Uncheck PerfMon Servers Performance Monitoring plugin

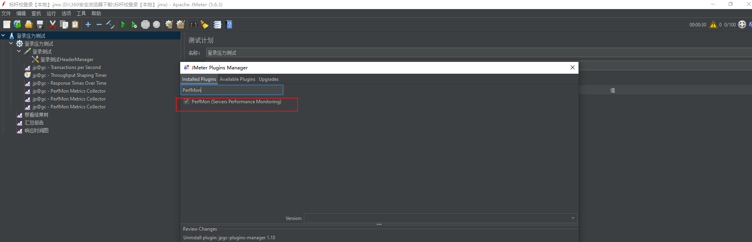point(187,102)
